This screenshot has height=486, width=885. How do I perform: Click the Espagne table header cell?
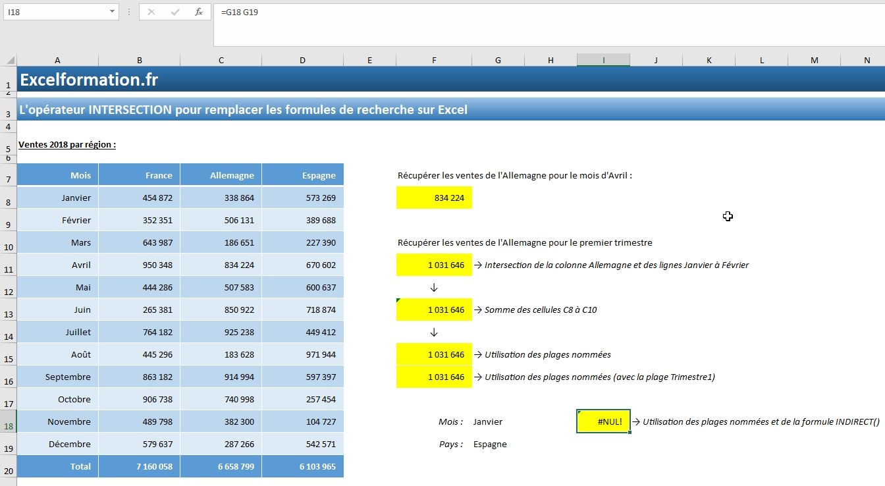point(302,175)
